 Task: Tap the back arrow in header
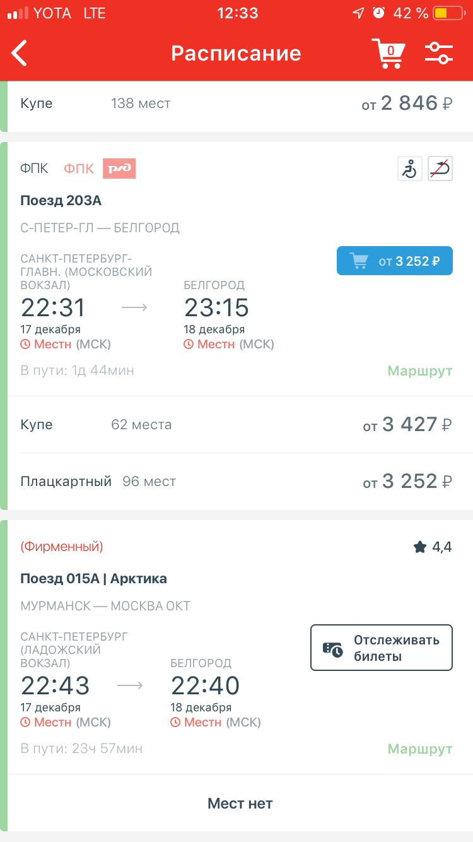click(x=20, y=54)
